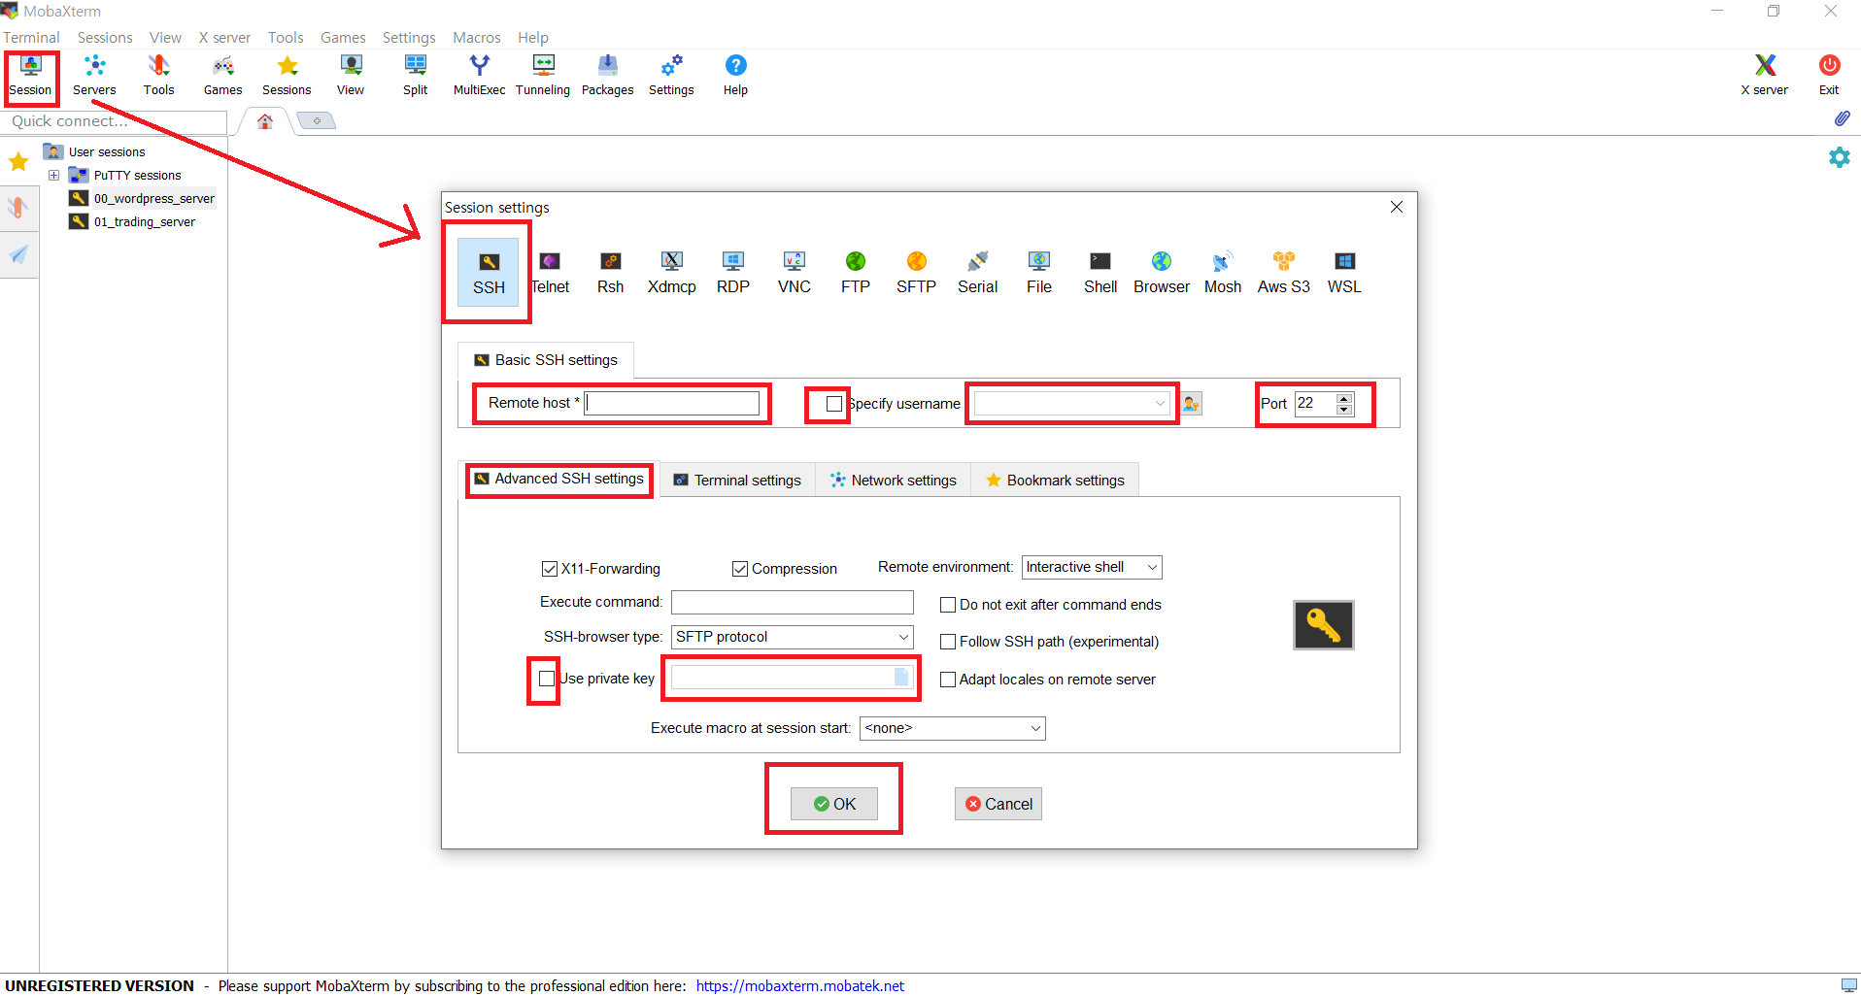Viewport: 1861px width, 996px height.
Task: Enable Follow SSH path (experimental)
Action: 948,642
